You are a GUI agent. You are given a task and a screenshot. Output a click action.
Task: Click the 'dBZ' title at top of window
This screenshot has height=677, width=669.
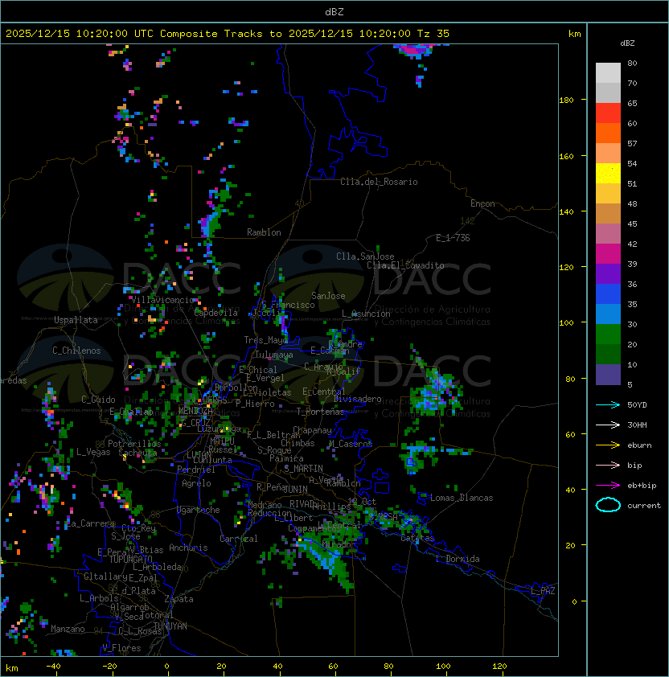click(334, 11)
